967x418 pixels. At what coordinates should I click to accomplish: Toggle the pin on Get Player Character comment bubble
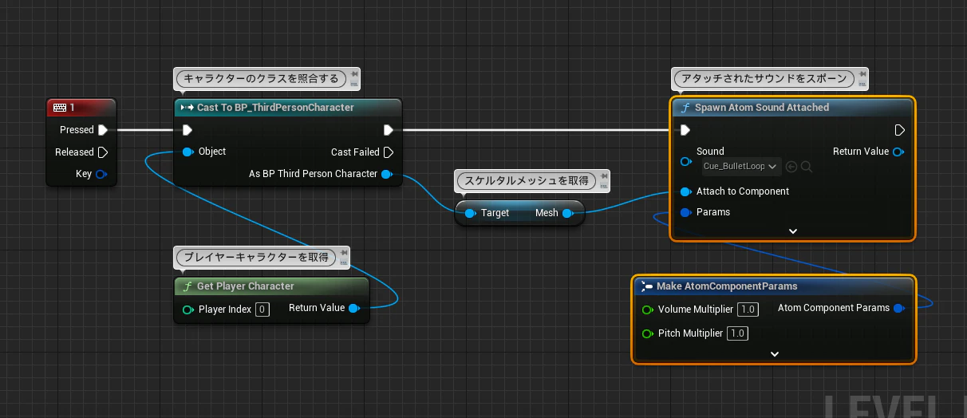pyautogui.click(x=344, y=252)
